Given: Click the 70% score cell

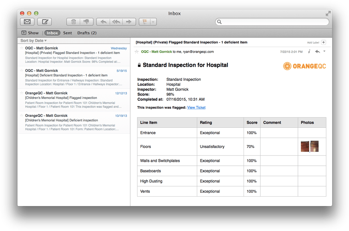Looking at the screenshot, I should (x=252, y=146).
